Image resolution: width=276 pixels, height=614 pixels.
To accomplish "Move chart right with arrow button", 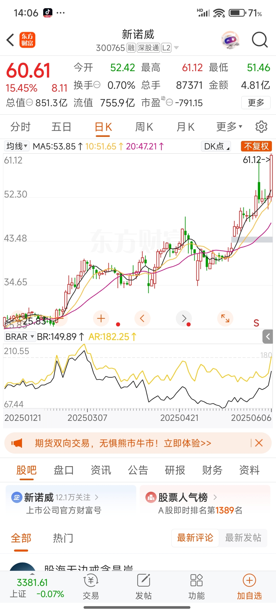I will pos(184,319).
